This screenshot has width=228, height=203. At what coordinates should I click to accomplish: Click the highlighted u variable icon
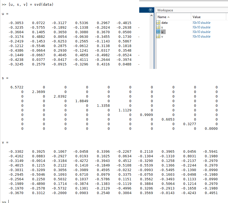[x=158, y=32]
